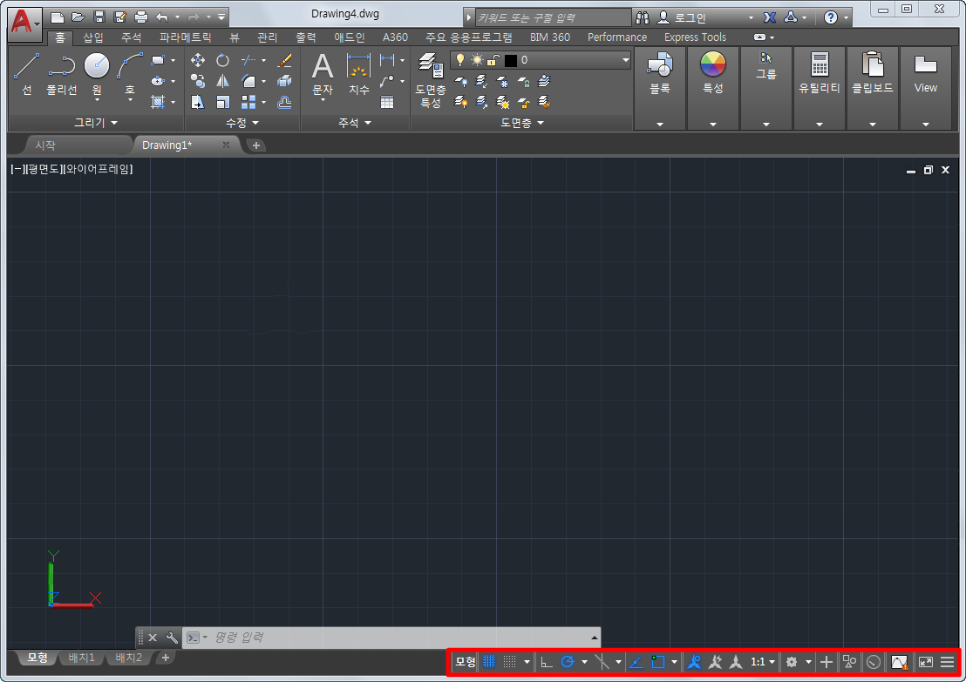Switch to layout tab 배치1
Viewport: 966px width, 682px height.
click(x=81, y=658)
